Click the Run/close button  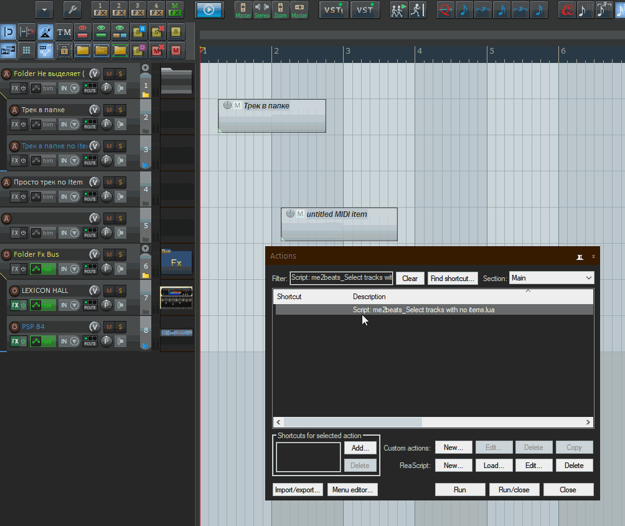coord(514,490)
